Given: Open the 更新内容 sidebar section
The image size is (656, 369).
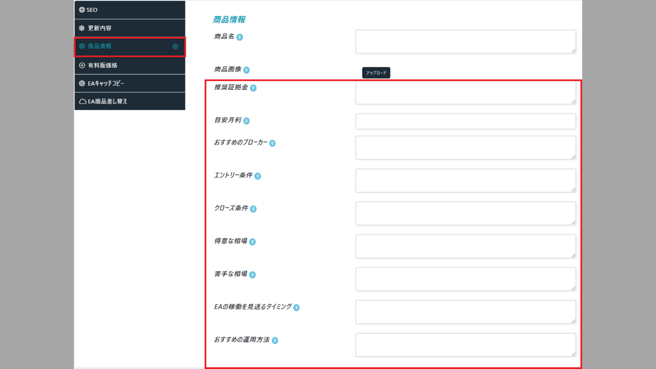Looking at the screenshot, I should [130, 28].
